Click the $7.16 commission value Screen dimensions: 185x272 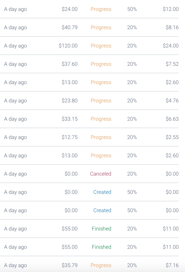click(172, 265)
